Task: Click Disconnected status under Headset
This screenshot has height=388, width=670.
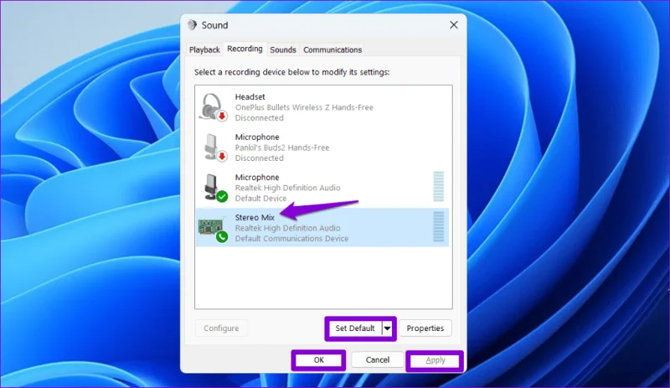Action: 259,118
